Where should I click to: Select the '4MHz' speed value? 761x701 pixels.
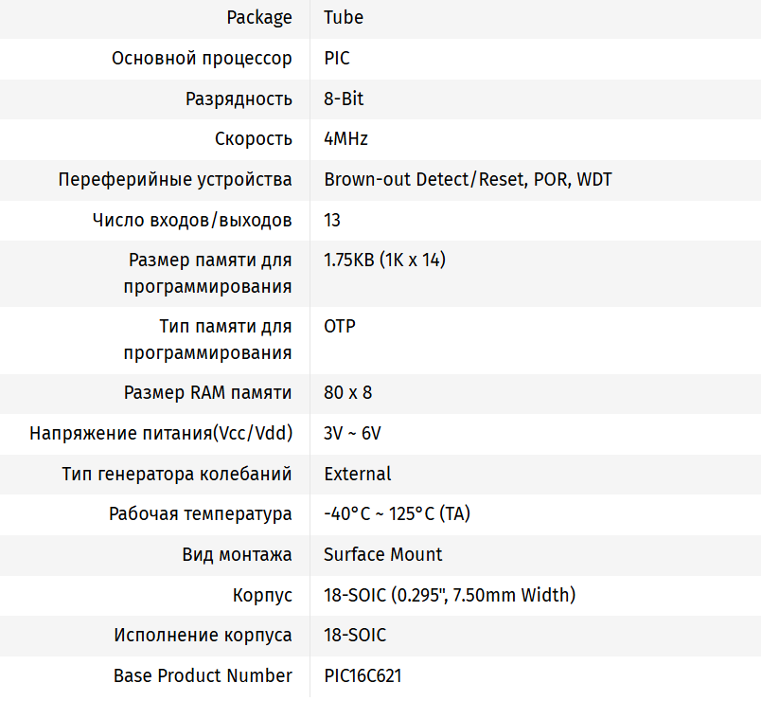point(345,139)
